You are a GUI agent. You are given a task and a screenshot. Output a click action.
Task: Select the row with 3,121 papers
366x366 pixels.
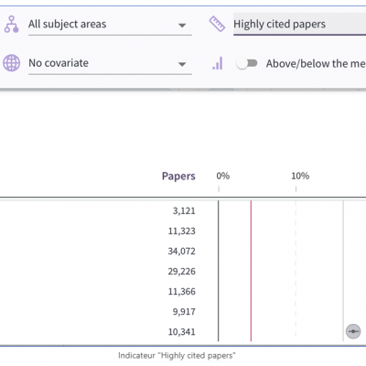(x=183, y=210)
